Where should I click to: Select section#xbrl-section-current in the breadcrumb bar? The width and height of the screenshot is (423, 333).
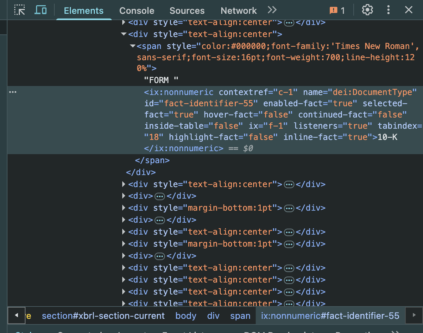pyautogui.click(x=103, y=316)
